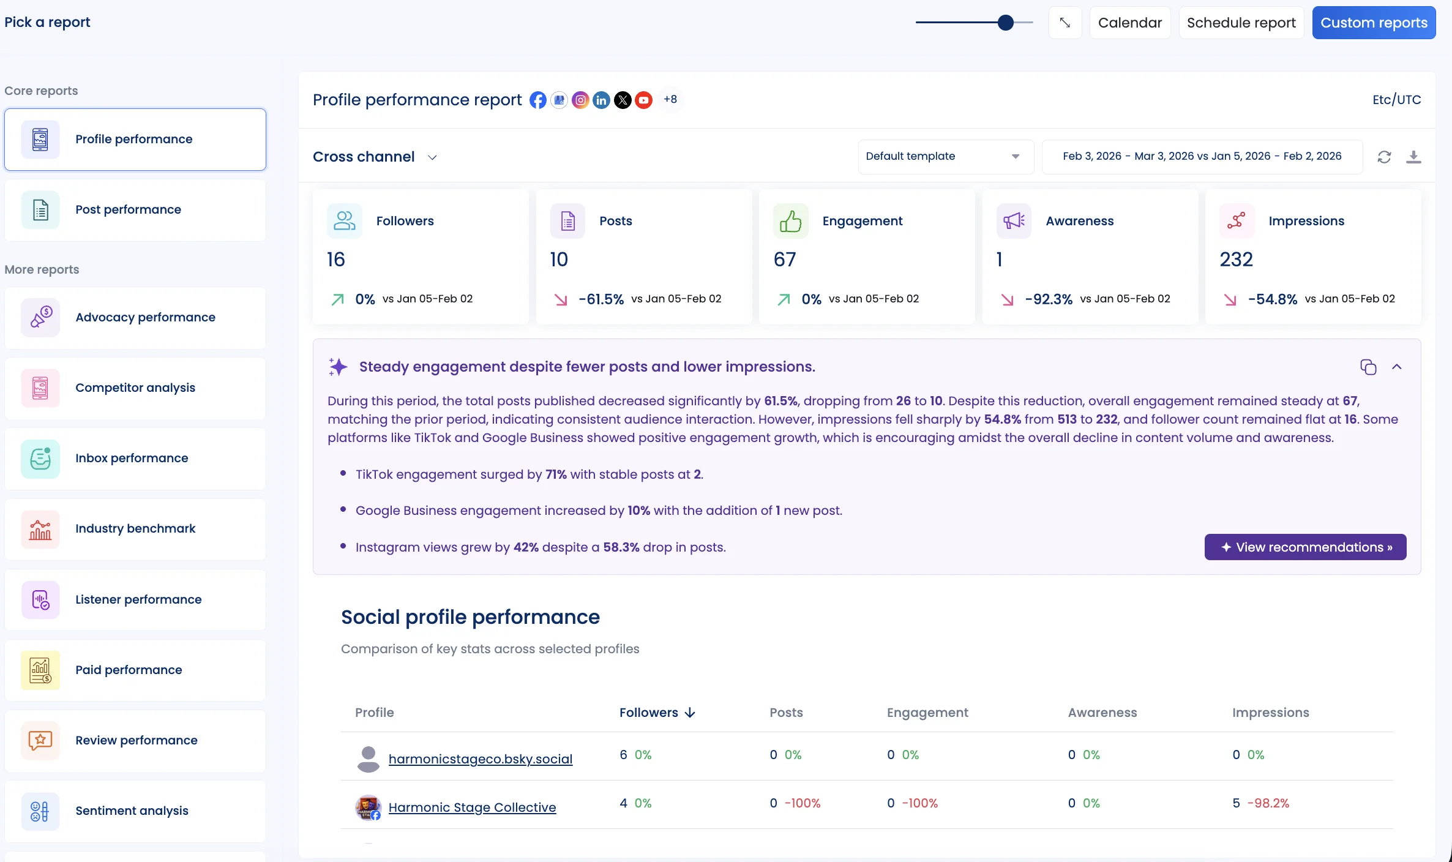This screenshot has width=1452, height=862.
Task: Open Harmonic Stage Collective profile link
Action: point(472,808)
